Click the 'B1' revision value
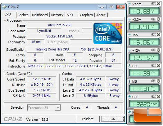The height and width of the screenshot is (126, 163). tap(113, 60)
